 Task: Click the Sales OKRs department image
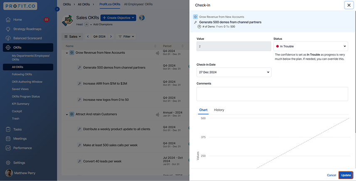[67, 20]
